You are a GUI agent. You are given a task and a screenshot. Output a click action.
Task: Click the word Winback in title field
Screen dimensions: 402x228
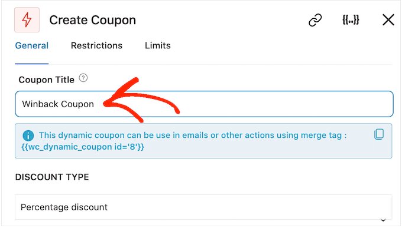tap(40, 104)
